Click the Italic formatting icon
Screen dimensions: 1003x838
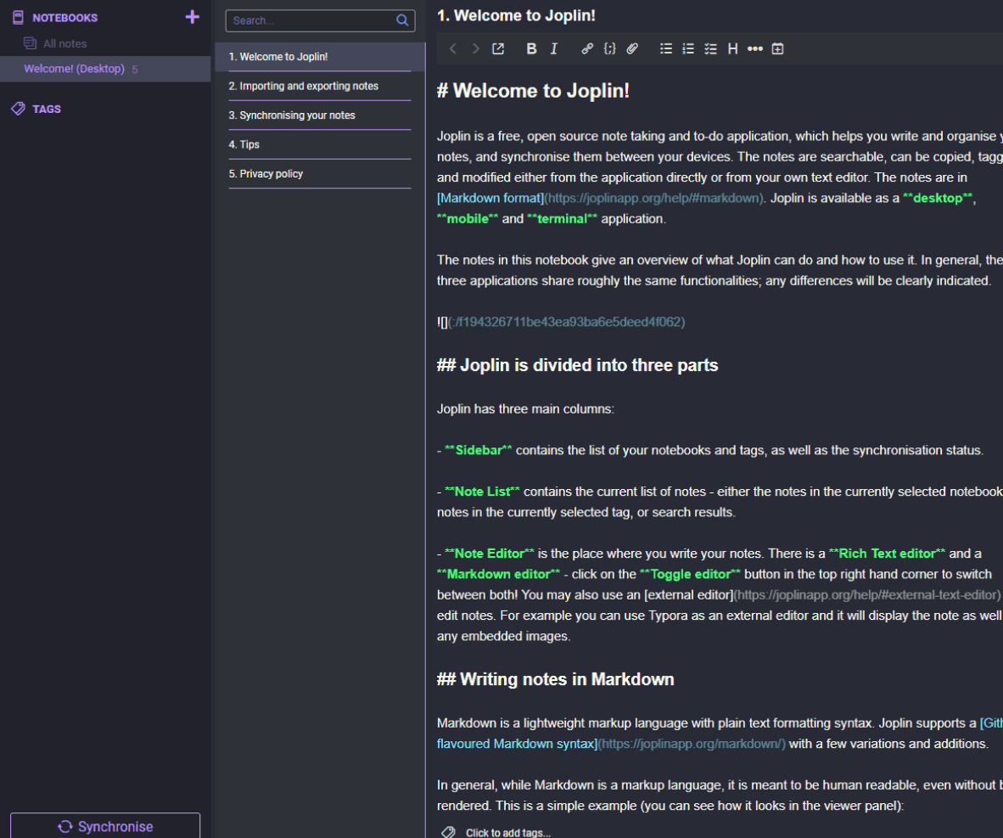pyautogui.click(x=554, y=48)
